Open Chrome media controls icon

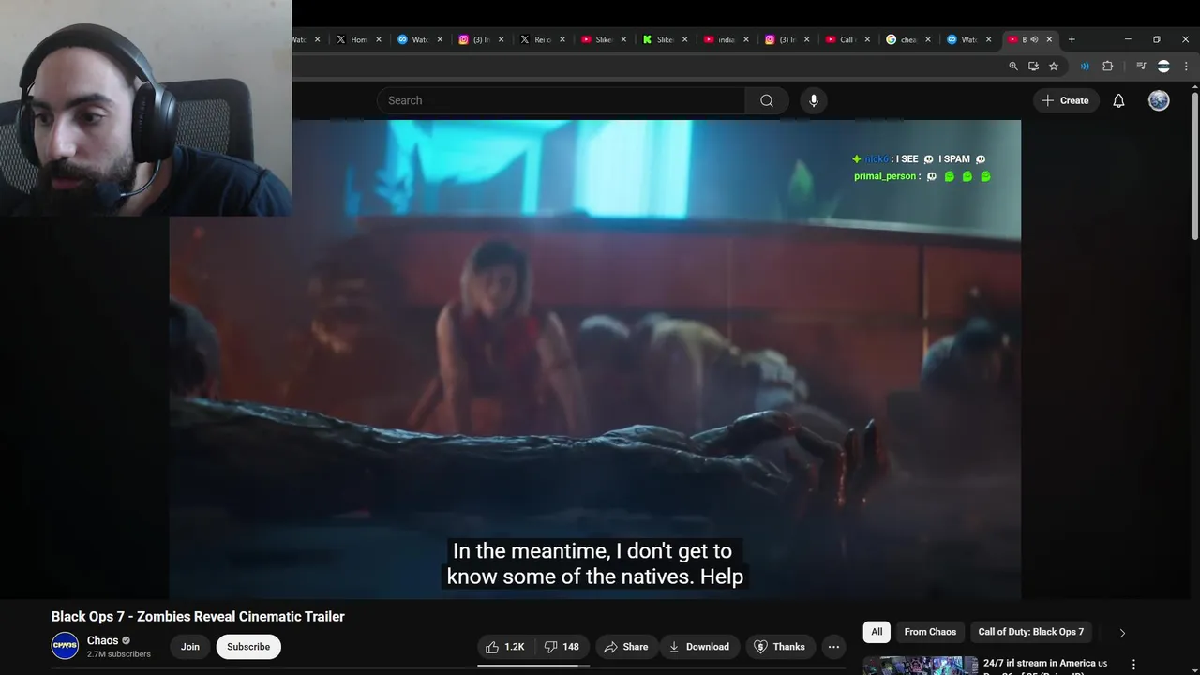tap(1141, 67)
